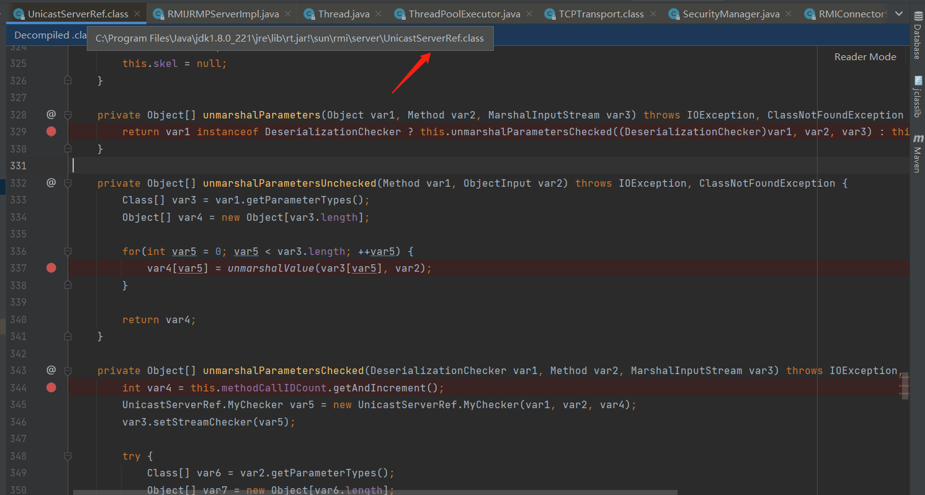The height and width of the screenshot is (495, 925).
Task: Show hidden editor tabs dropdown chevron
Action: (x=898, y=14)
